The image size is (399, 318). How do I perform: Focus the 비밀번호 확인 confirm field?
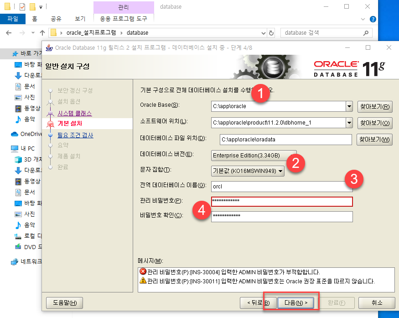pos(282,217)
